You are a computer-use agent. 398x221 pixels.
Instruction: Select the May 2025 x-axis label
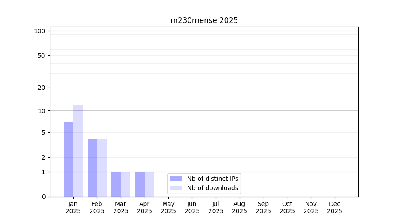coord(168,207)
